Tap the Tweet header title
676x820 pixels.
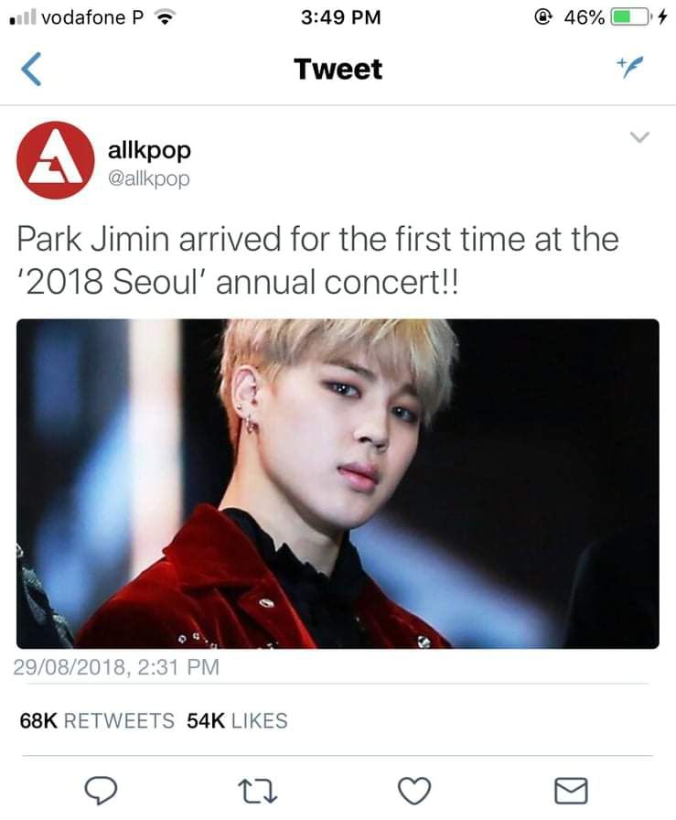pyautogui.click(x=338, y=69)
